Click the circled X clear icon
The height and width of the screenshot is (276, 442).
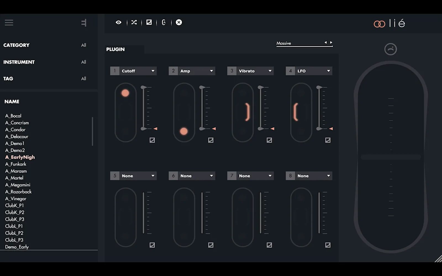(179, 22)
